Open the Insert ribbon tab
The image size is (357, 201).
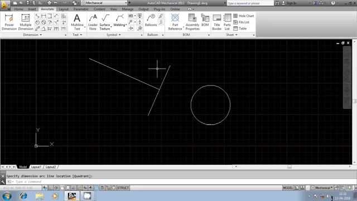[x=32, y=9]
